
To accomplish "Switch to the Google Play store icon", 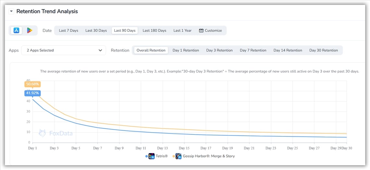I will (x=30, y=30).
